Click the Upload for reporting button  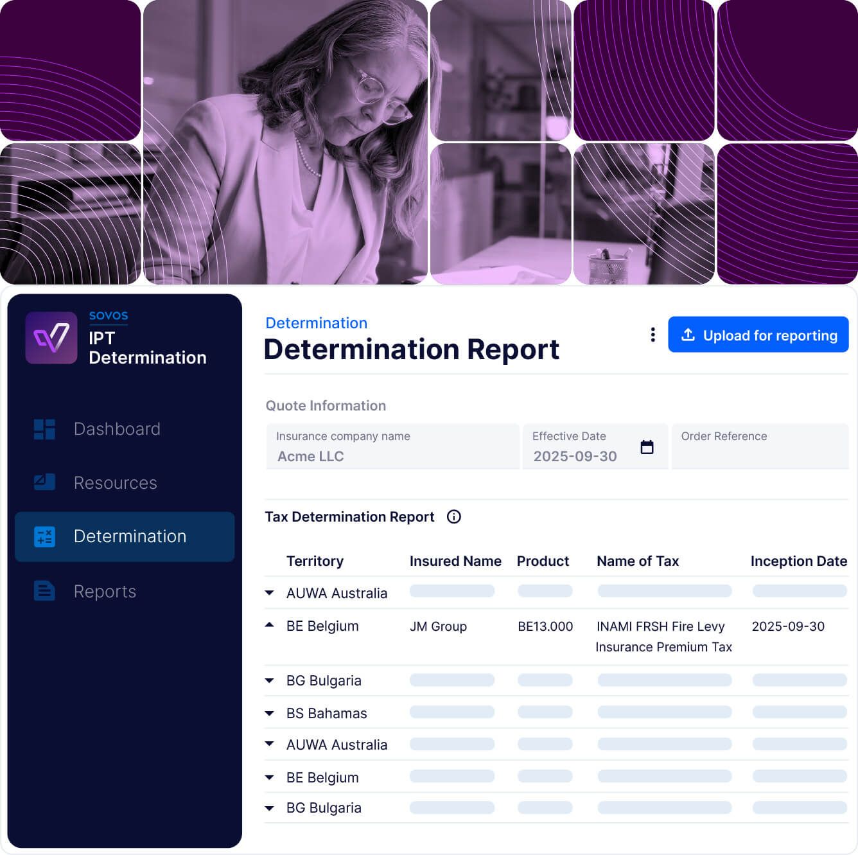pyautogui.click(x=758, y=335)
